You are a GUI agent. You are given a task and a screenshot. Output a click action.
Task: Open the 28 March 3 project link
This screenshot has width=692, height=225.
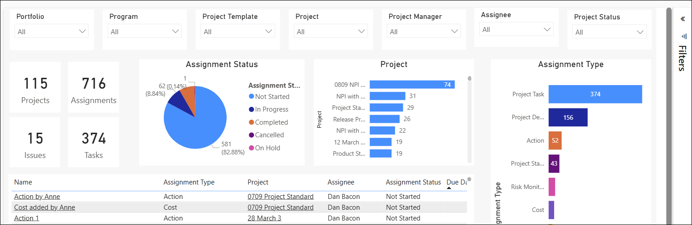(264, 218)
